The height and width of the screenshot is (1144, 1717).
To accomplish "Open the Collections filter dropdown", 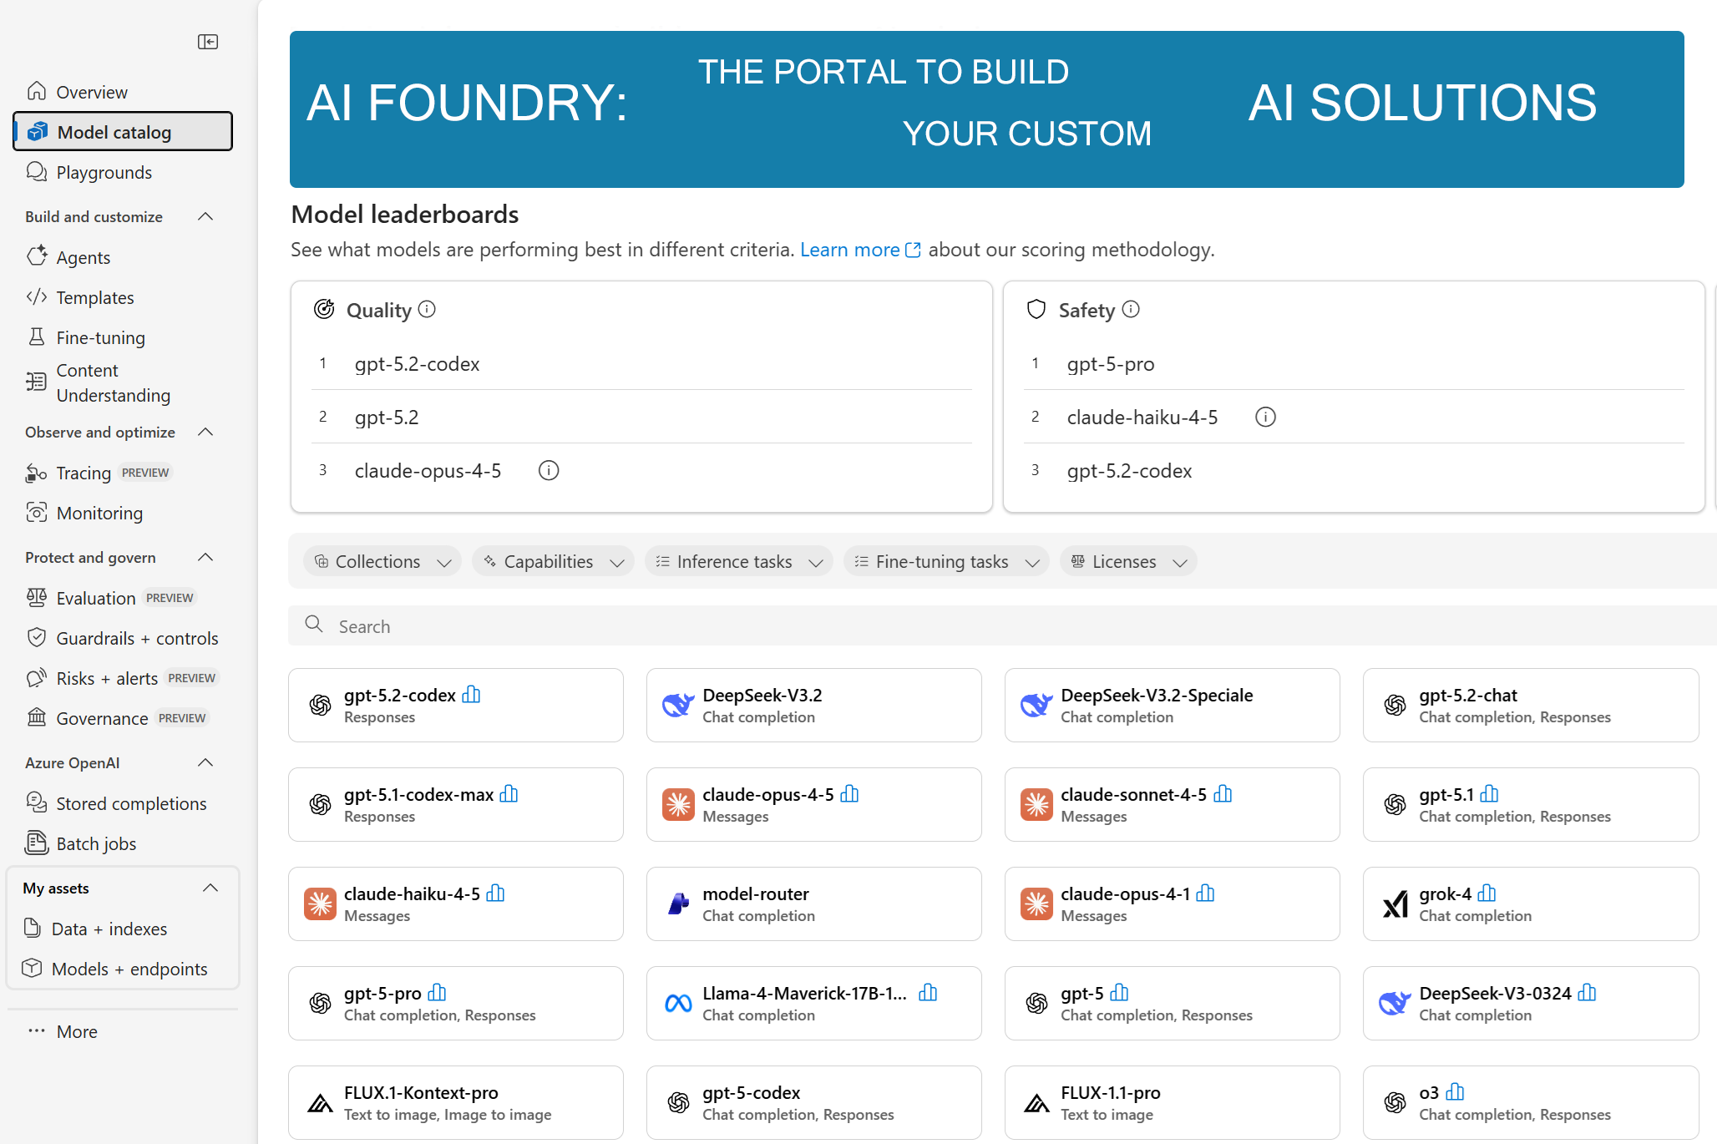I will [382, 562].
